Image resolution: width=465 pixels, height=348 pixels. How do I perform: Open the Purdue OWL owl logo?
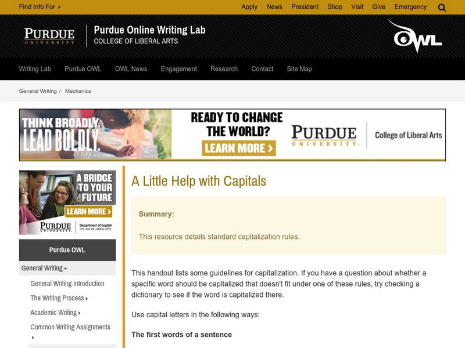[415, 36]
